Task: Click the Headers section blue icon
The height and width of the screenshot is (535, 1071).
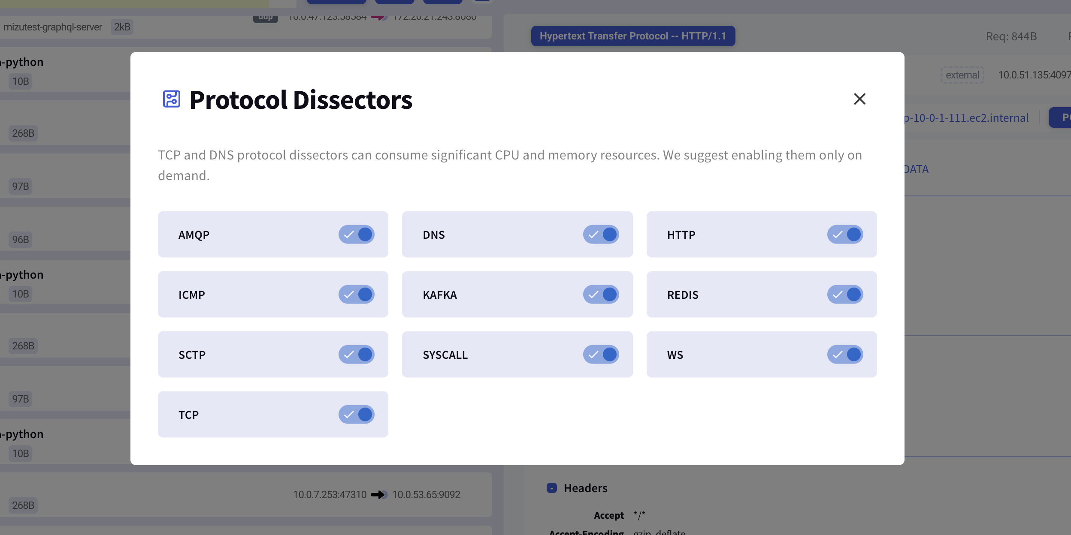Action: pyautogui.click(x=553, y=487)
